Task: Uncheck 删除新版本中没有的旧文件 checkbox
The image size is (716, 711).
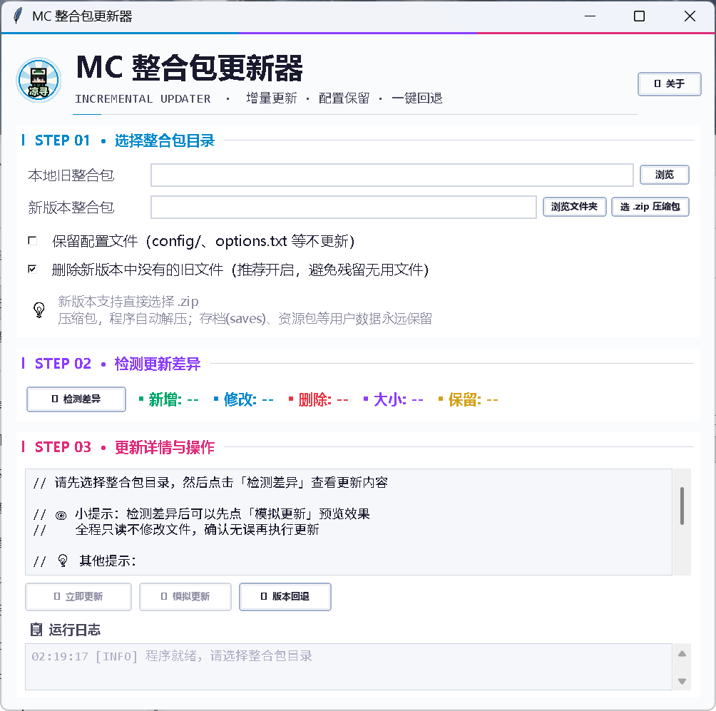Action: 32,269
